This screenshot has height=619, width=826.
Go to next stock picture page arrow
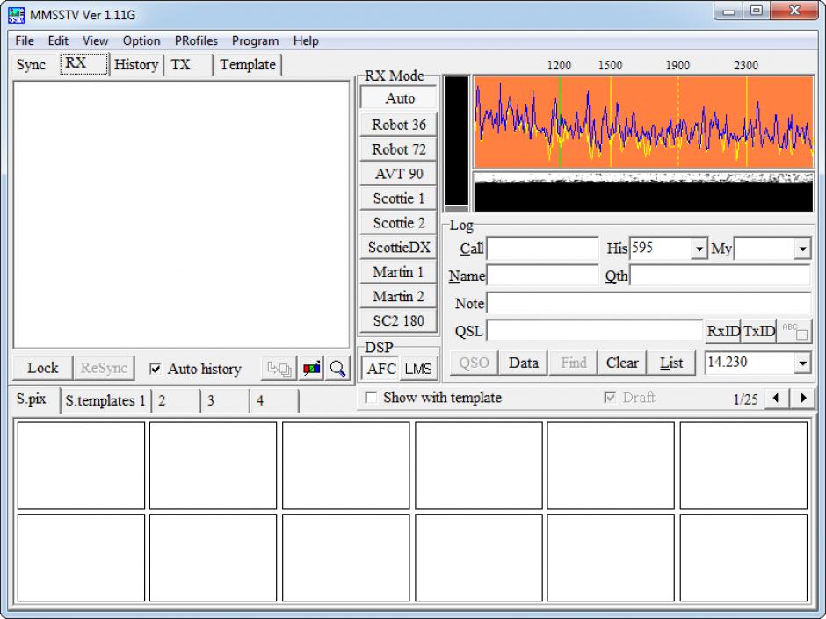803,399
